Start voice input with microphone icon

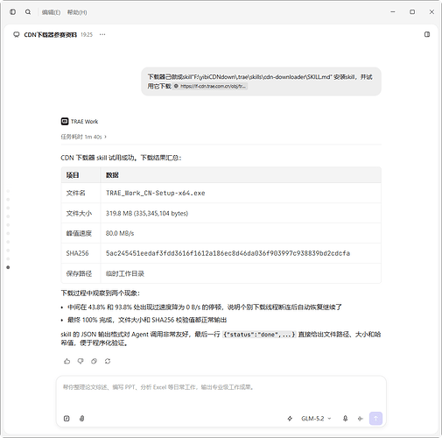tap(345, 419)
